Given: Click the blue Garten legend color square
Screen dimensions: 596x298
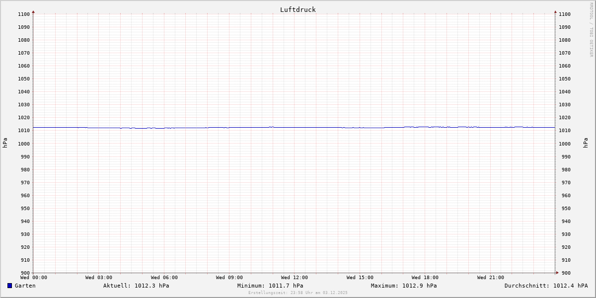Looking at the screenshot, I should (9, 286).
